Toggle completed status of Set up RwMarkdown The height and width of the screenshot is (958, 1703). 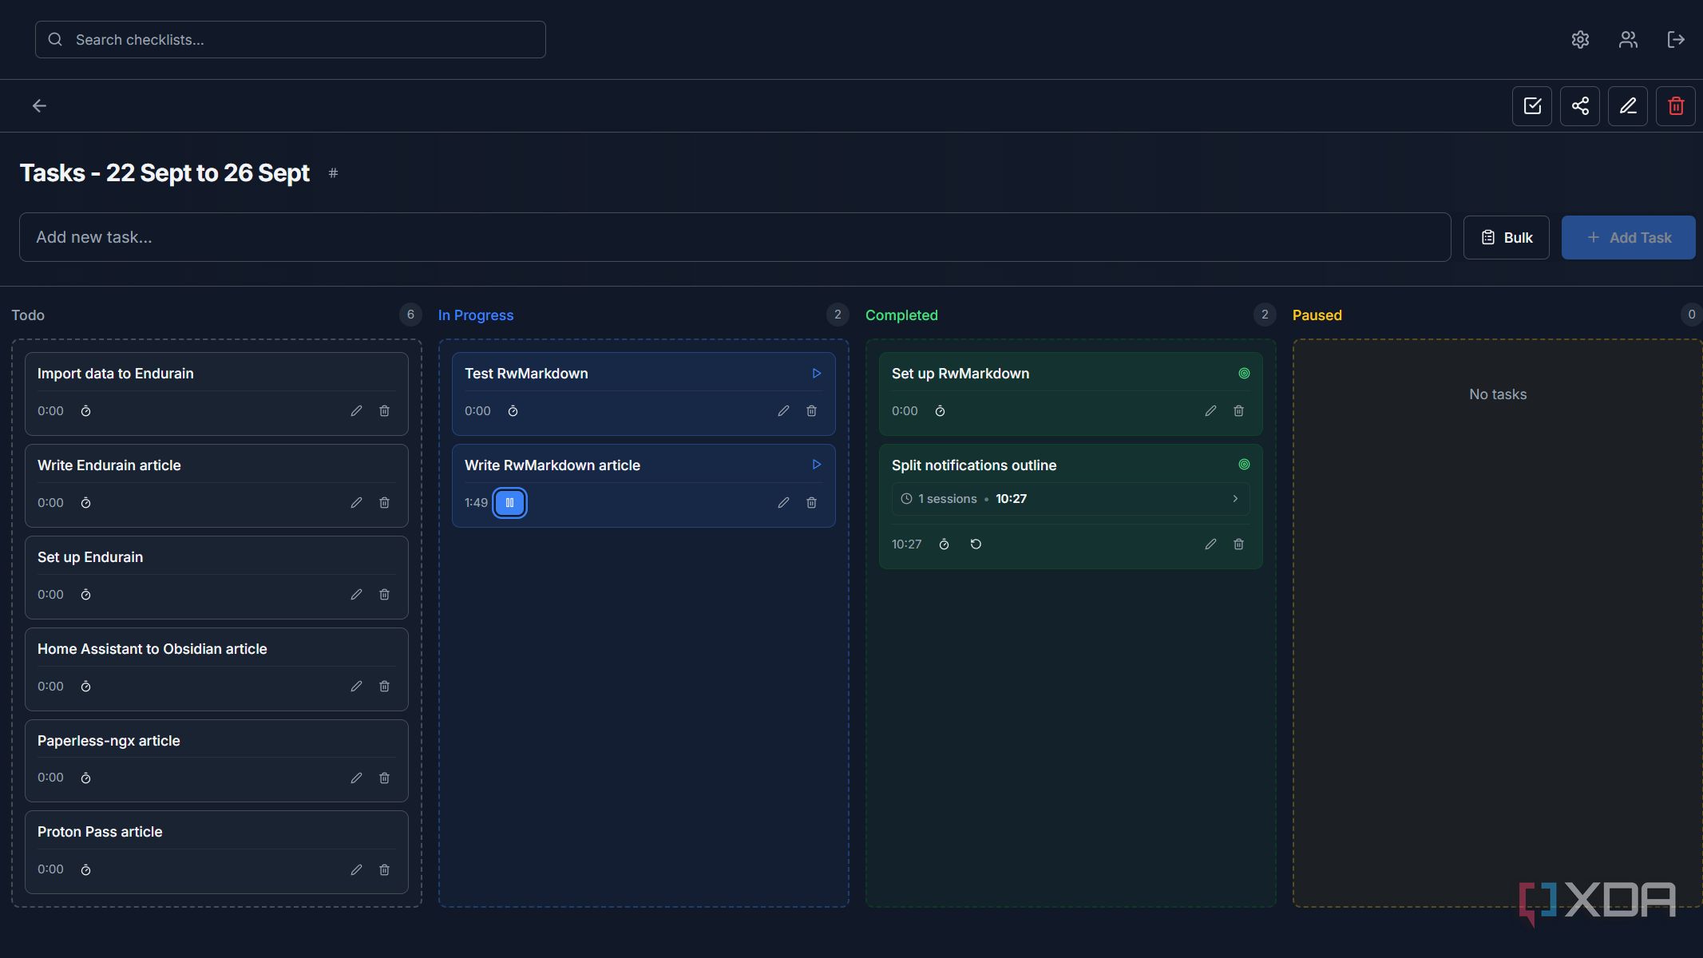click(1244, 374)
